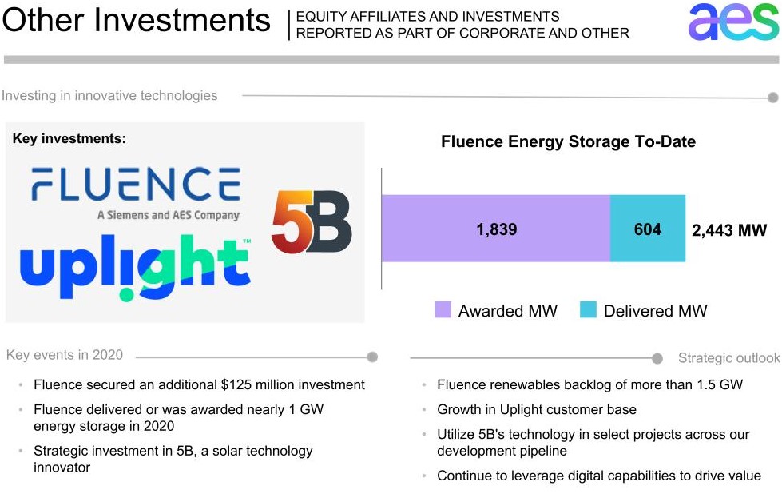Click the Other Investments slide title

point(136,22)
